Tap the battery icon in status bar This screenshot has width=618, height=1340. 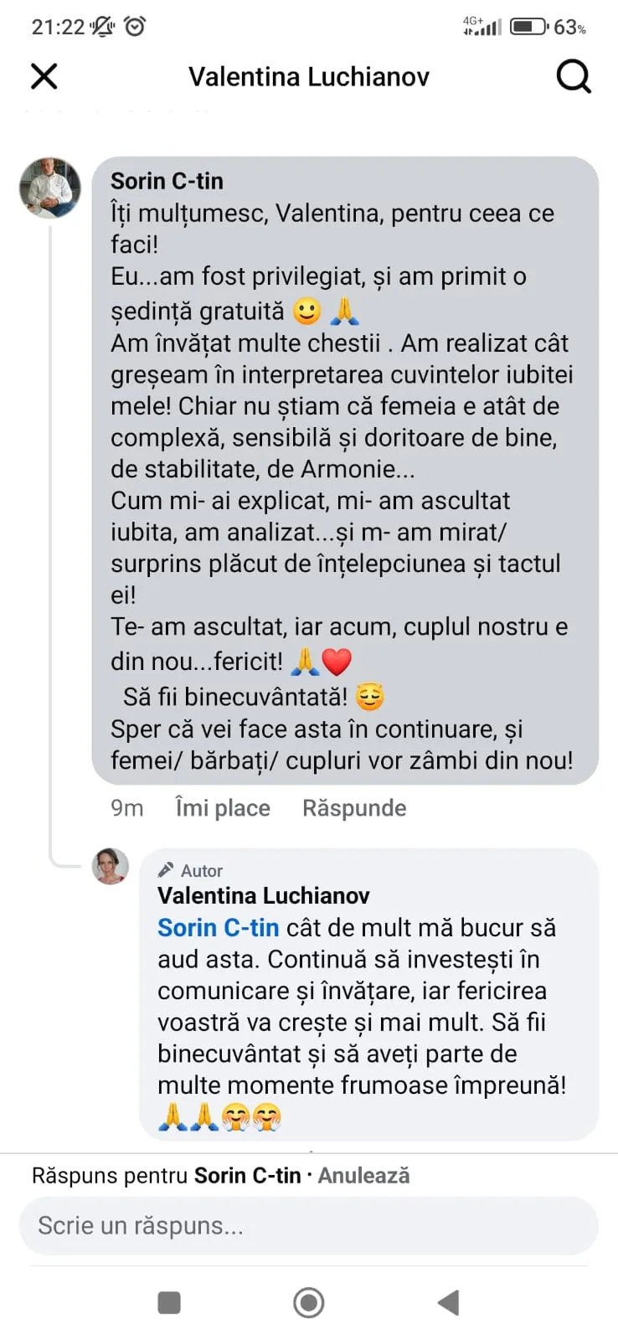coord(528,27)
